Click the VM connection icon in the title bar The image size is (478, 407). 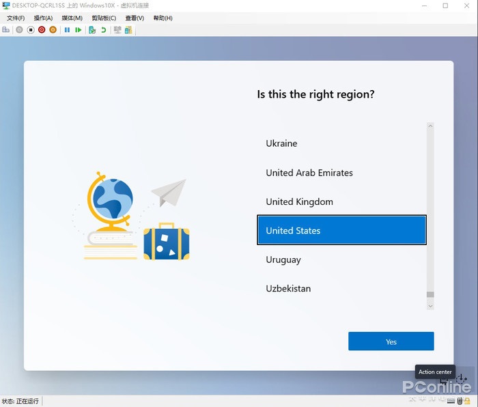click(5, 5)
